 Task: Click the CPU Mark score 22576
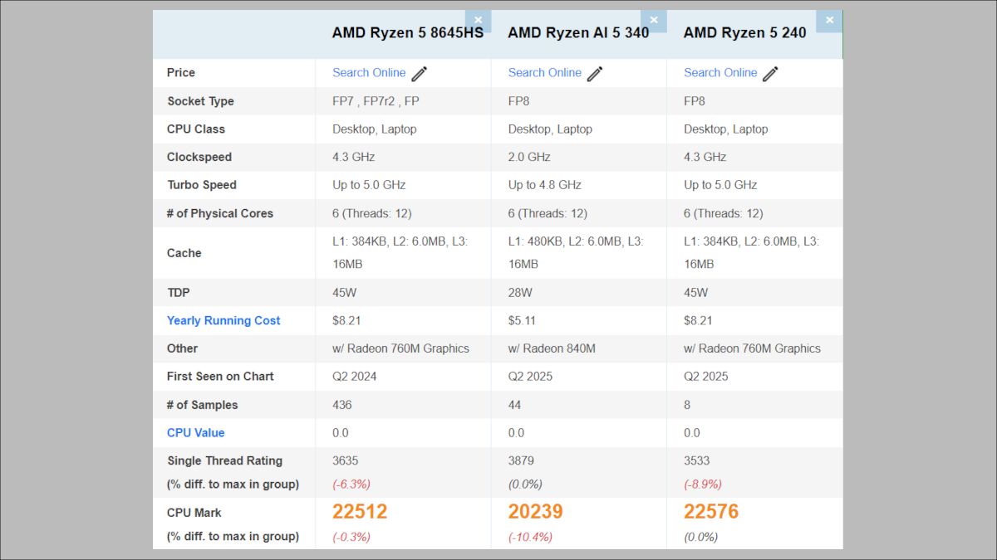click(x=711, y=512)
